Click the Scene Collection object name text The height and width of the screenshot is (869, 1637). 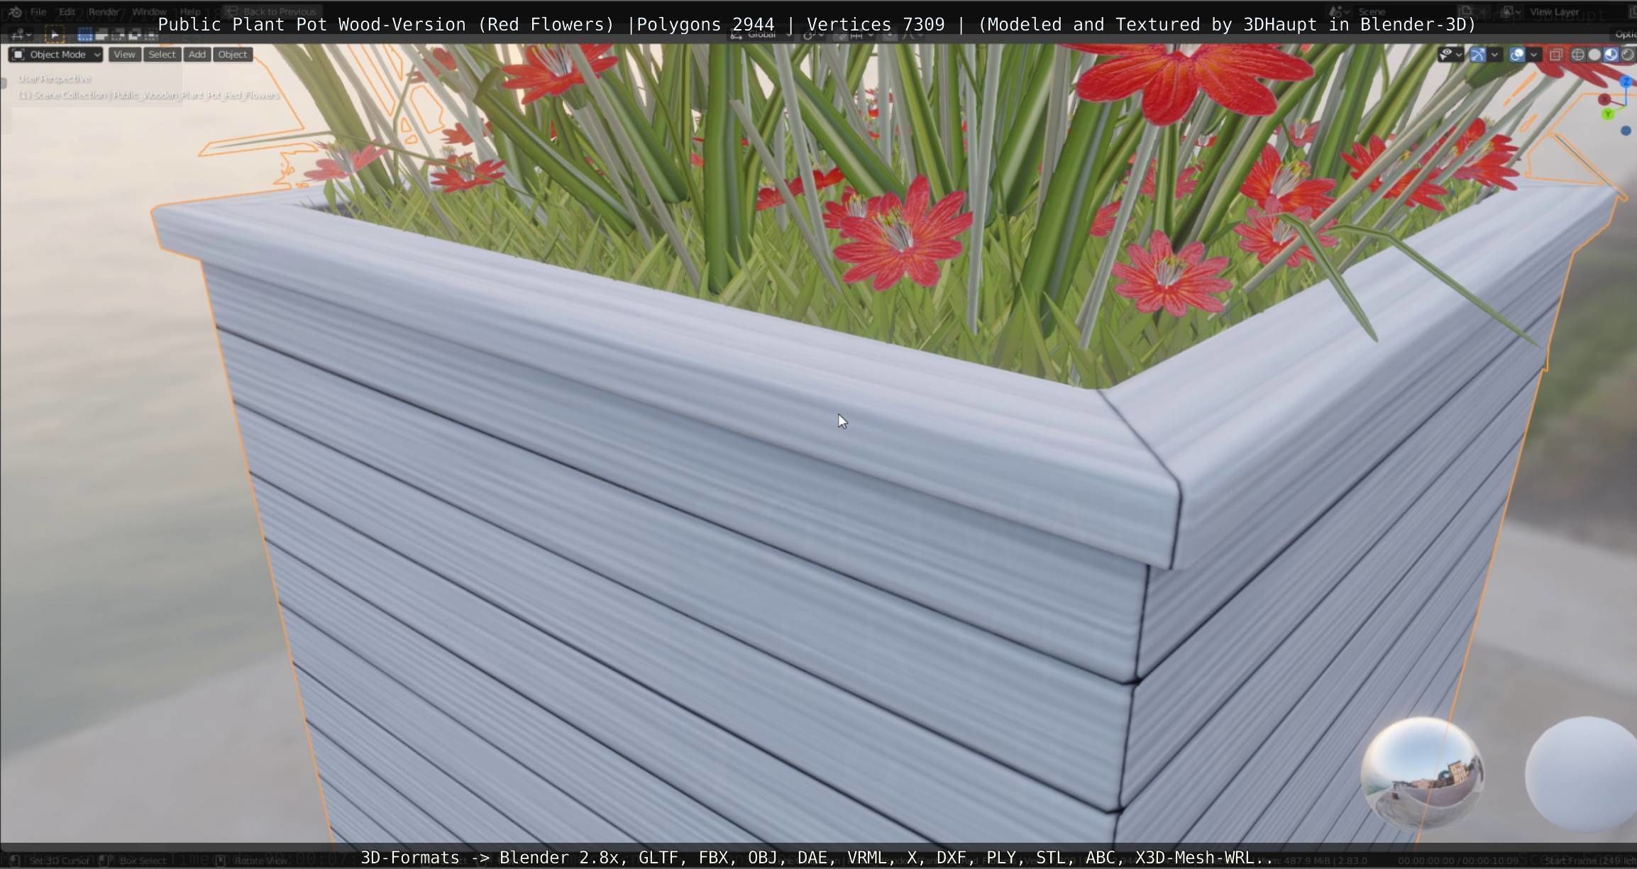pyautogui.click(x=149, y=95)
